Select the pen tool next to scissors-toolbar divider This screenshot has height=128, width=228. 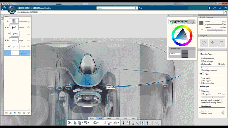coord(124,123)
